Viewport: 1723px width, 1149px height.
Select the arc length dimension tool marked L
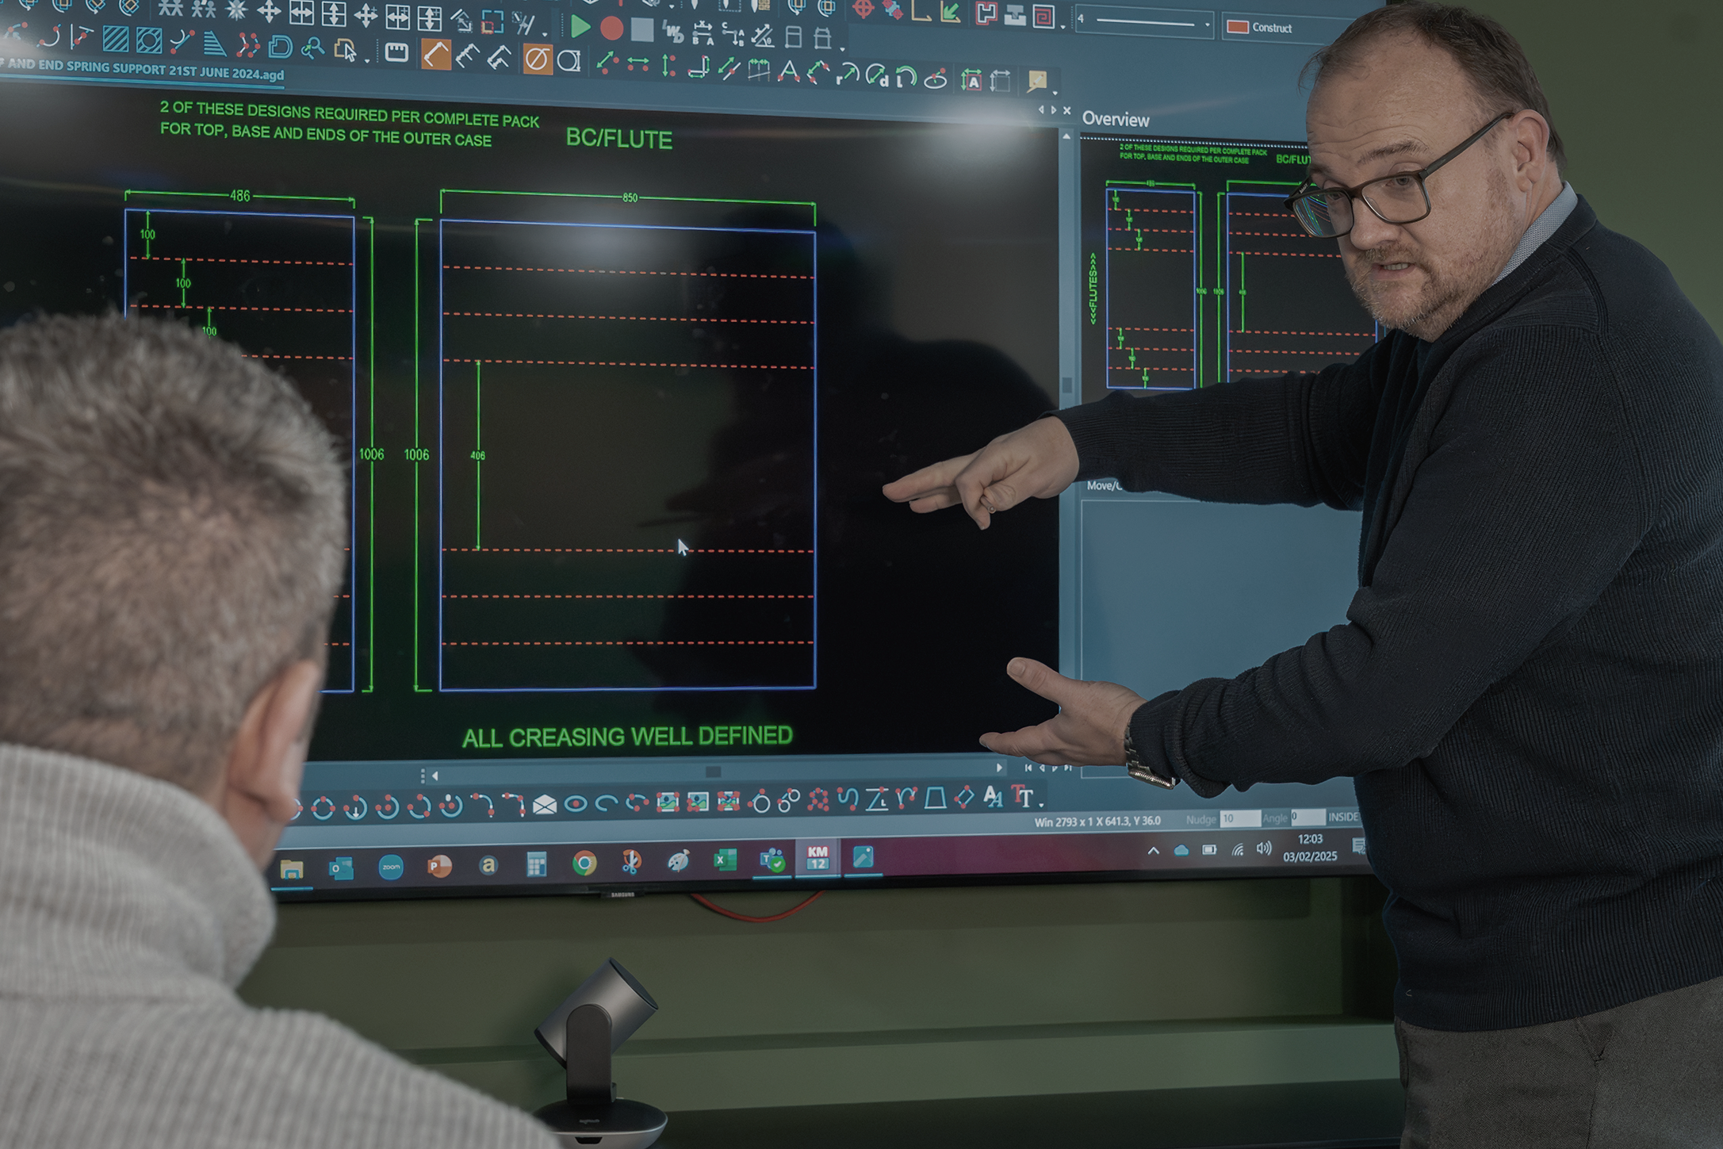(906, 77)
